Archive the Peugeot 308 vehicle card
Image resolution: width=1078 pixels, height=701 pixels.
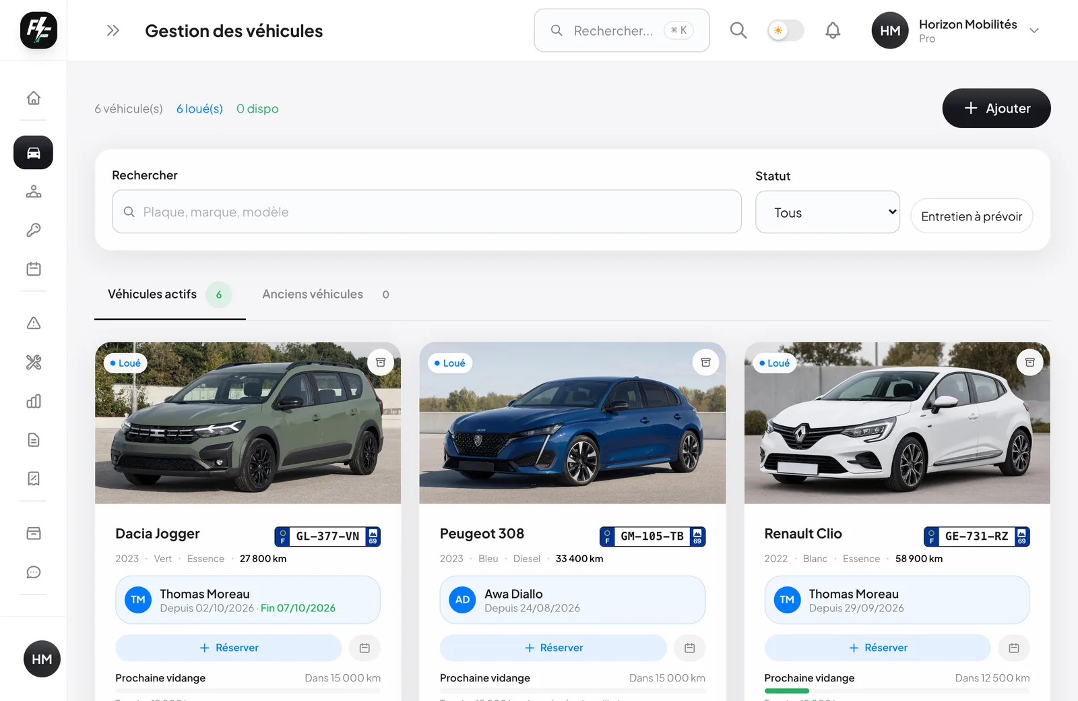[x=705, y=363]
